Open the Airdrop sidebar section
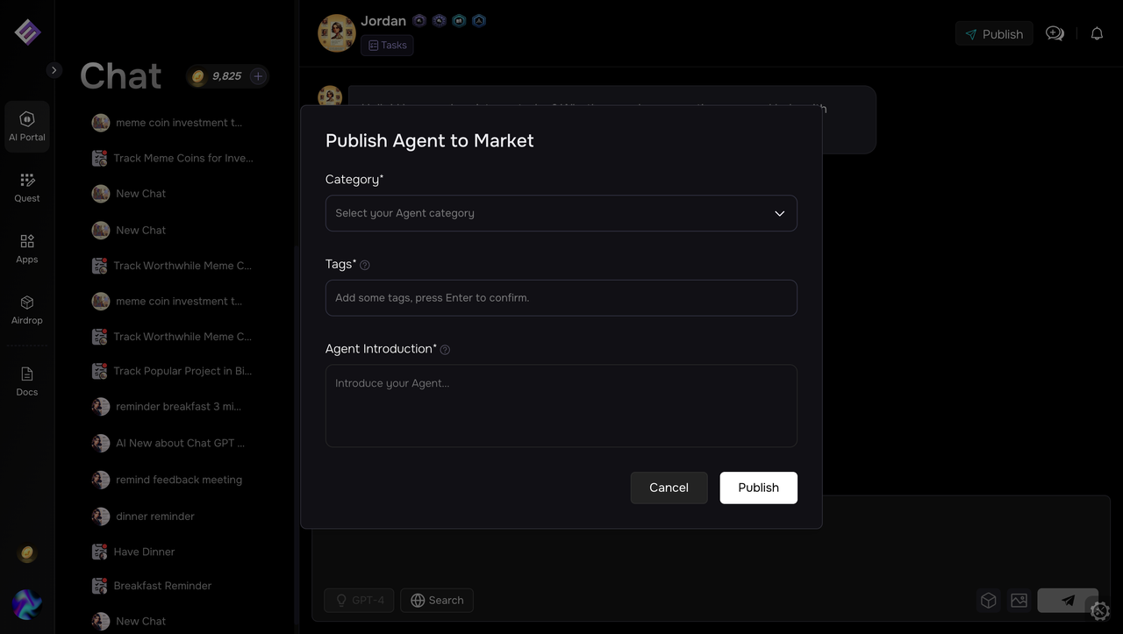The width and height of the screenshot is (1123, 634). pos(27,310)
